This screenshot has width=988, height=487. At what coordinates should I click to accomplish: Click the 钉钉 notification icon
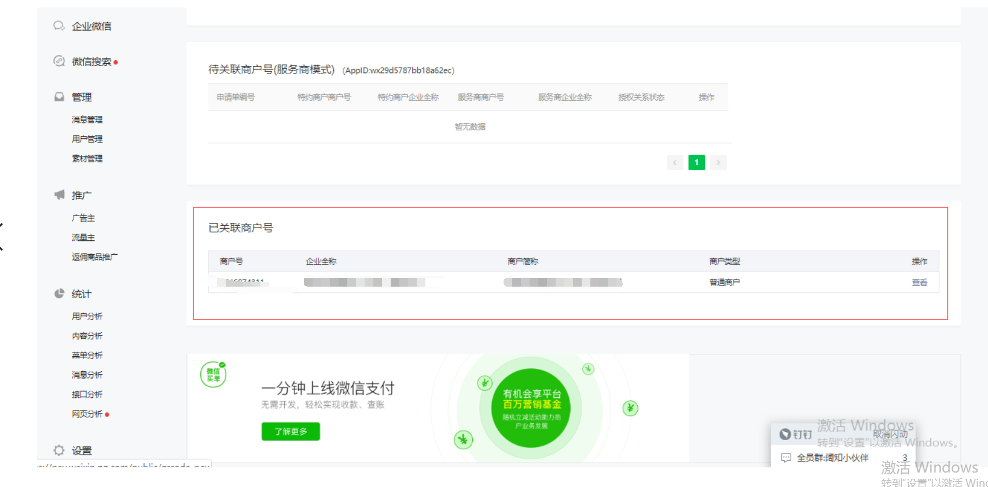[x=785, y=434]
